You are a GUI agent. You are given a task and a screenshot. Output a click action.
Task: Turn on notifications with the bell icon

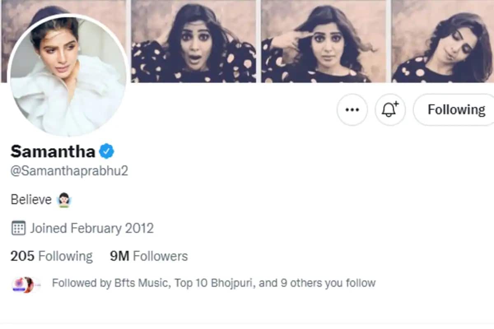click(390, 110)
